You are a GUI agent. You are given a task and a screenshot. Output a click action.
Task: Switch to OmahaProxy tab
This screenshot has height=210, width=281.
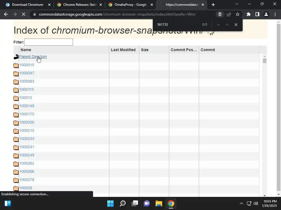pos(130,5)
